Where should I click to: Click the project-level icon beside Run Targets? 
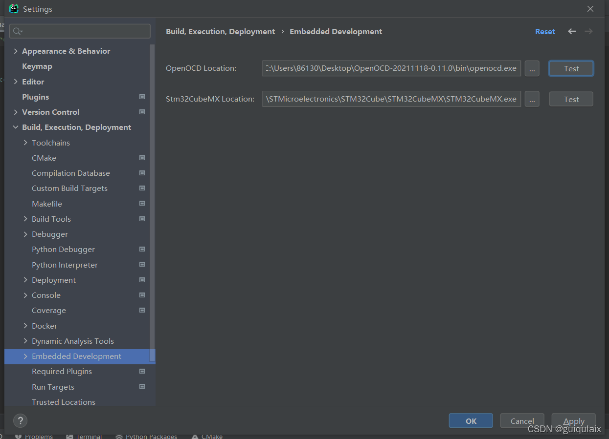click(142, 387)
